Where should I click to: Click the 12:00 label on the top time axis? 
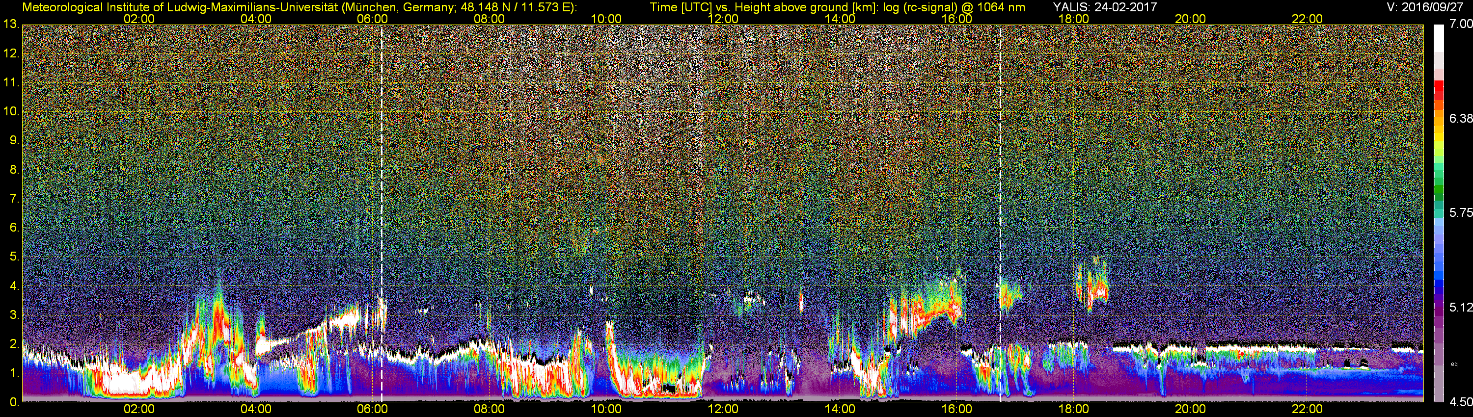tap(723, 19)
